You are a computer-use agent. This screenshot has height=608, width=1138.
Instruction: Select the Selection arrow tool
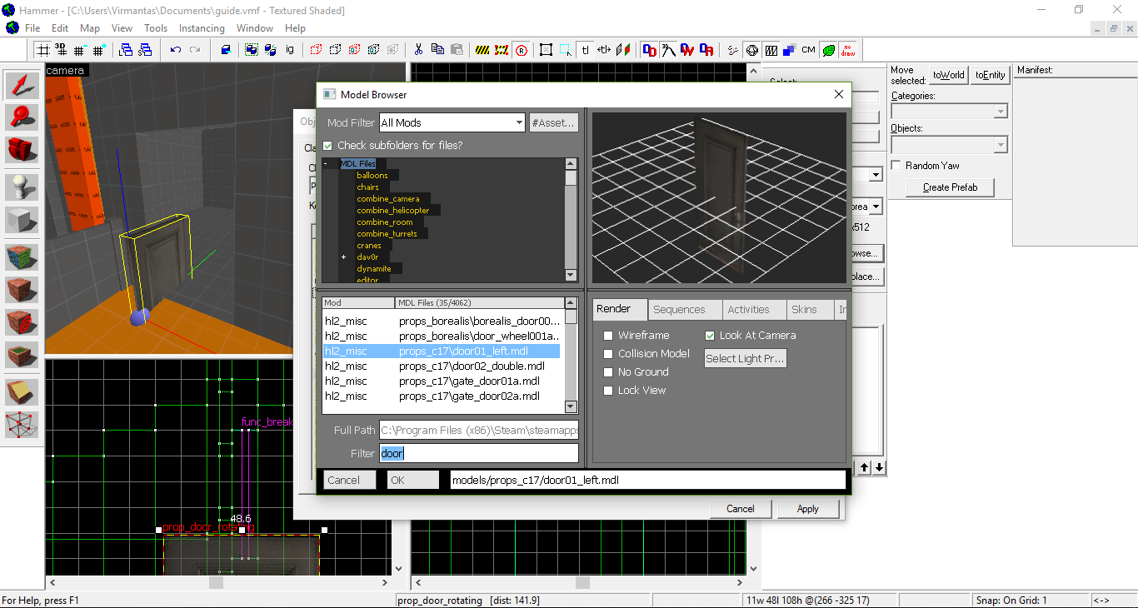22,85
